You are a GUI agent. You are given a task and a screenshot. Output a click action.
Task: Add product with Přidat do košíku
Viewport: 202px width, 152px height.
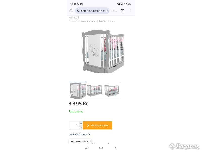click(97, 125)
